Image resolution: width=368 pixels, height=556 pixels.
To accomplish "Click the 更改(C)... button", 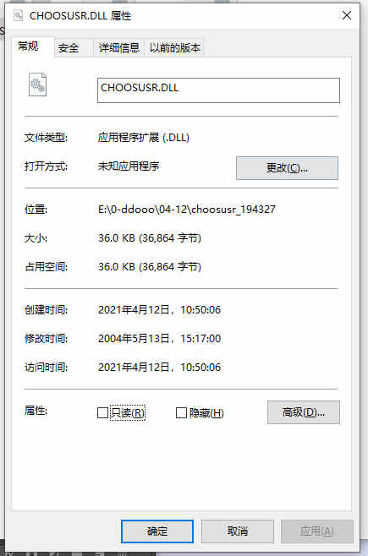I will click(287, 167).
